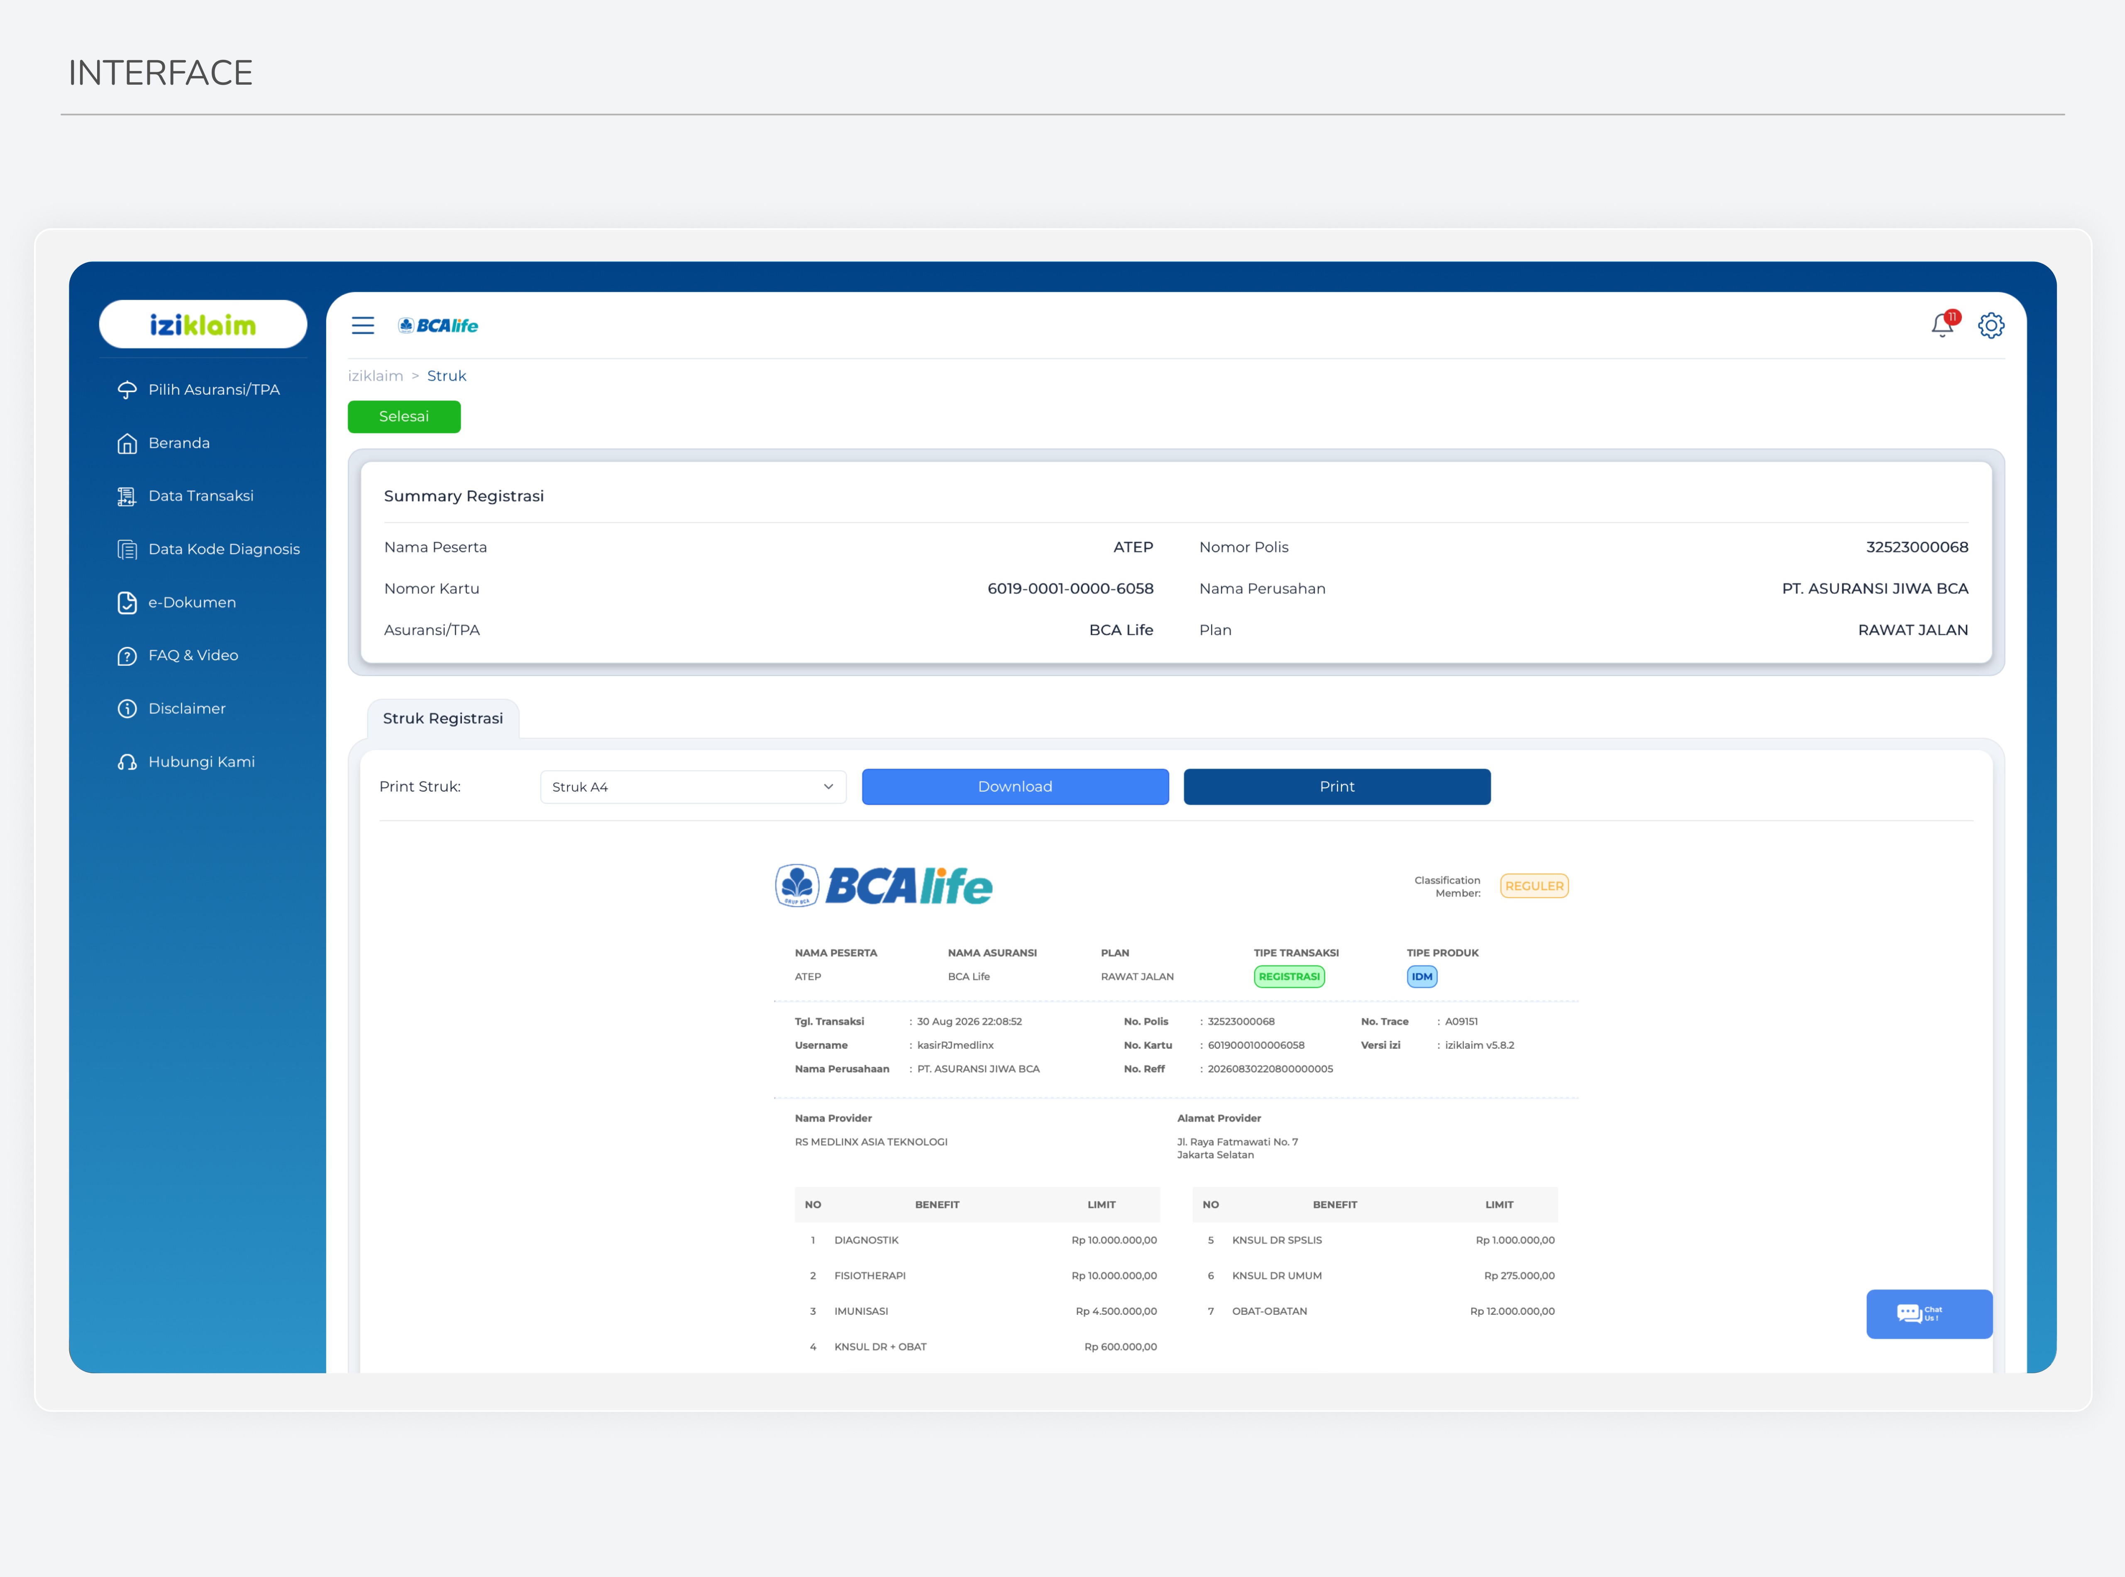Viewport: 2125px width, 1577px height.
Task: Open FAQ & Video menu item
Action: click(x=193, y=655)
